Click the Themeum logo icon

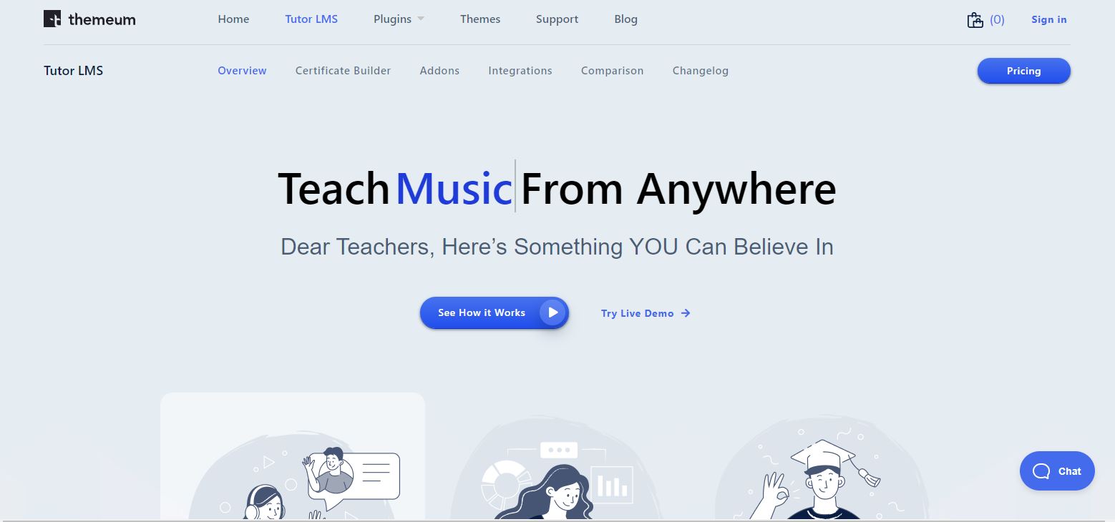(52, 19)
